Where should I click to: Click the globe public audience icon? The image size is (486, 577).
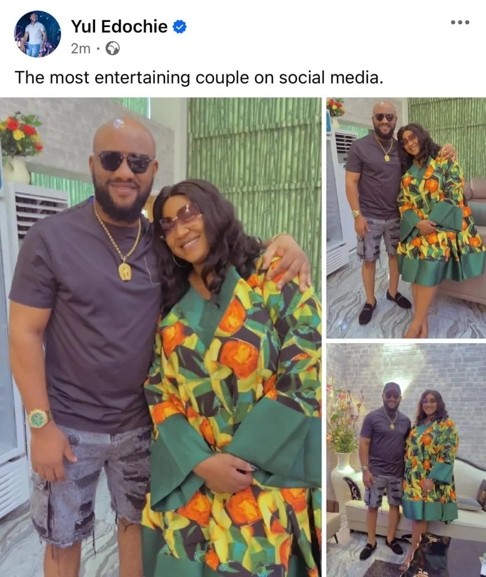click(113, 48)
